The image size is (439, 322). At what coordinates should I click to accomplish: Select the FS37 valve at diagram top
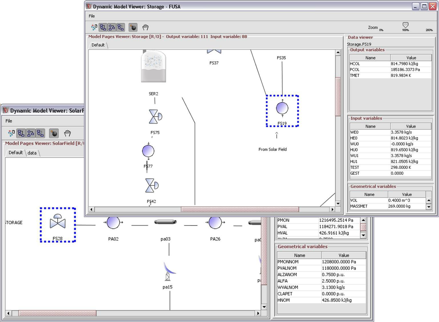214,52
